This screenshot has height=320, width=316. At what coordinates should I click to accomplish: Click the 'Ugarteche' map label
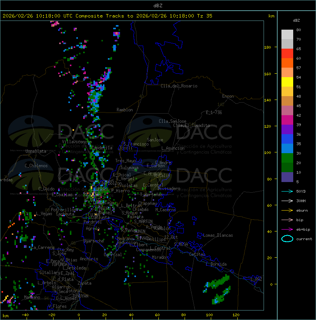pyautogui.click(x=94, y=241)
